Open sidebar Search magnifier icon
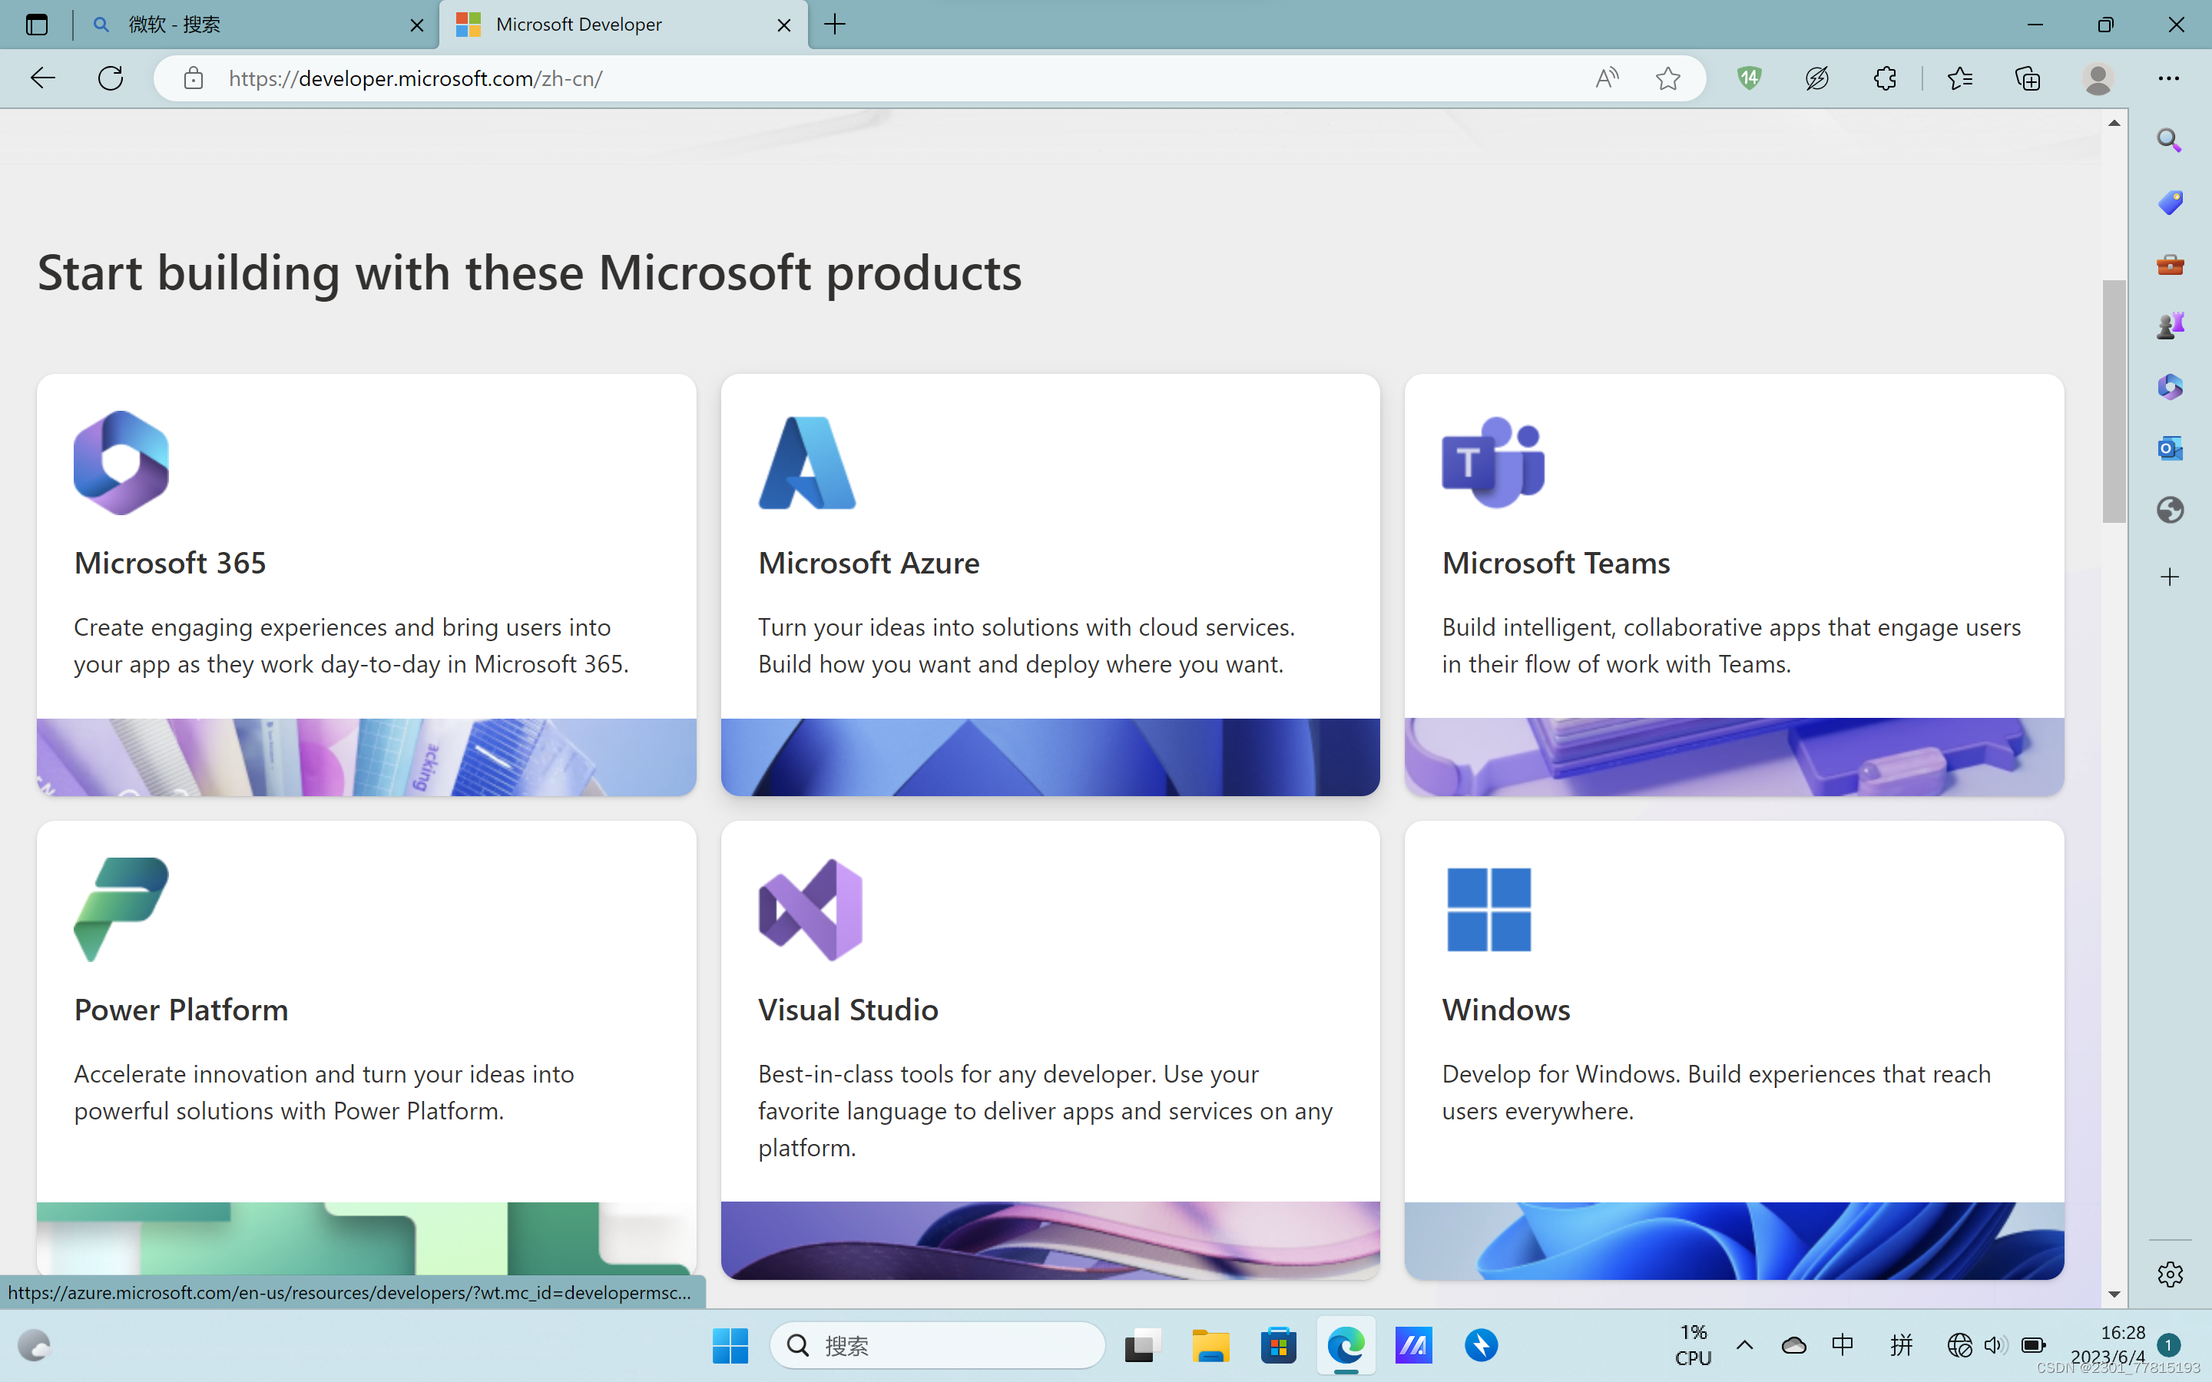This screenshot has height=1382, width=2212. tap(2169, 140)
